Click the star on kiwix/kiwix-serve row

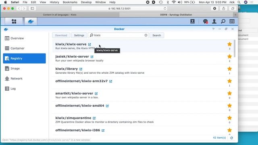(229, 44)
